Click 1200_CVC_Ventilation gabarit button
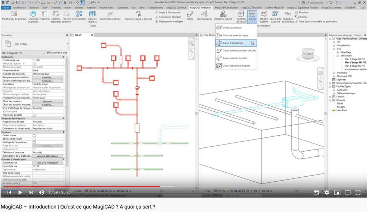 48,163
